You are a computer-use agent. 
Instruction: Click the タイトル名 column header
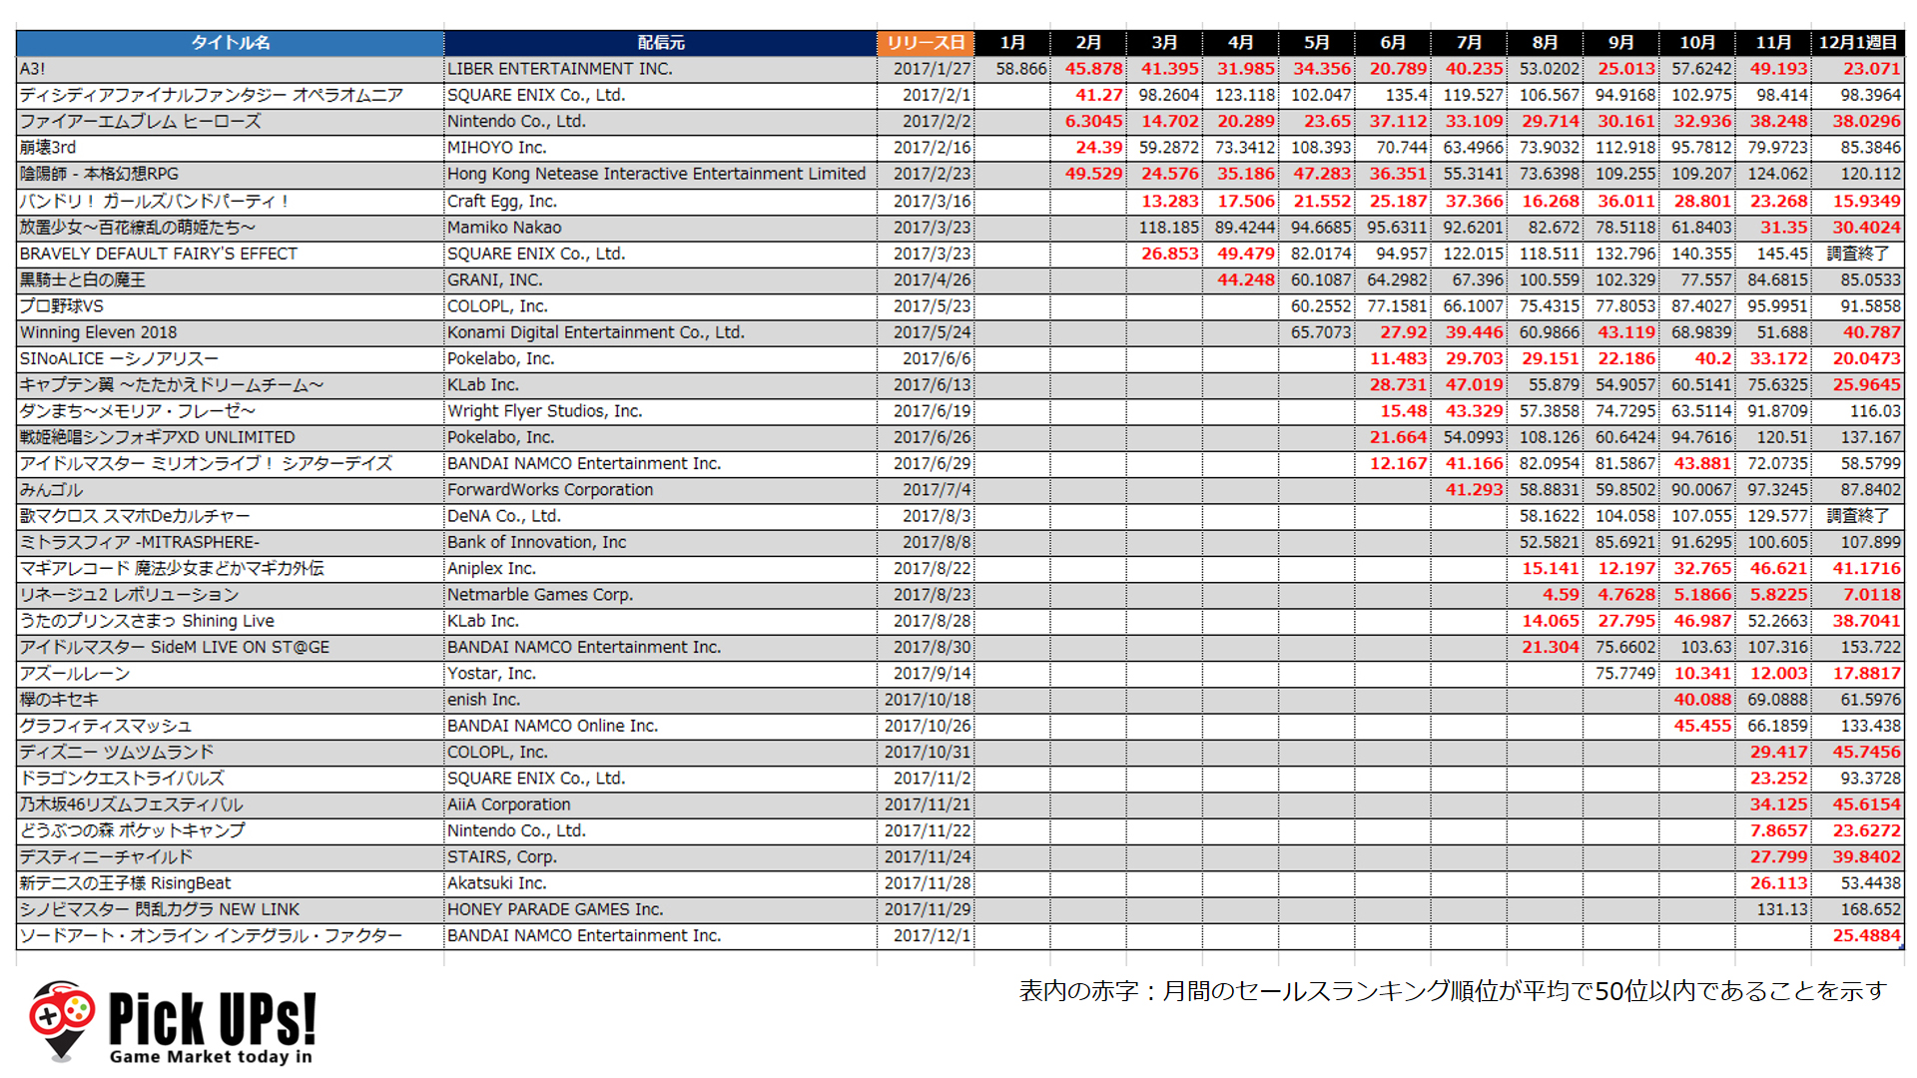coord(230,42)
